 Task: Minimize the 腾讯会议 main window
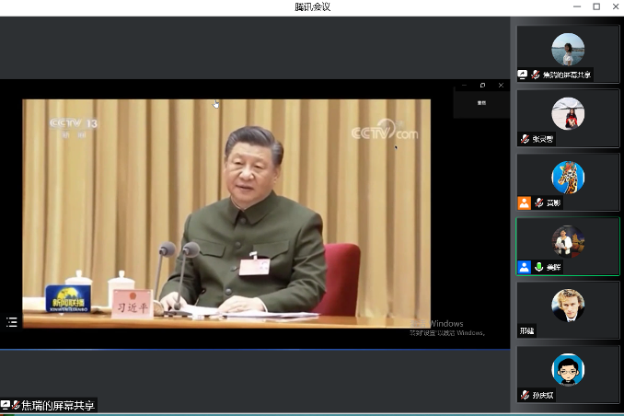click(x=576, y=6)
